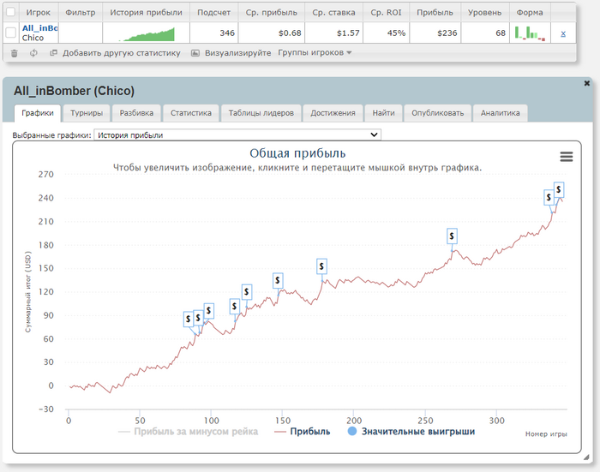Viewport: 600px width, 472px height.
Task: Open the Найти tab
Action: point(383,113)
